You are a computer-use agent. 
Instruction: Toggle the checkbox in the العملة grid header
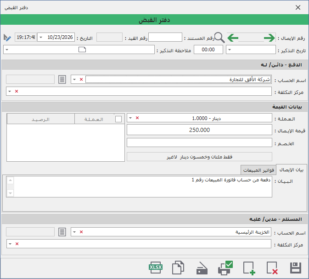coord(118,119)
